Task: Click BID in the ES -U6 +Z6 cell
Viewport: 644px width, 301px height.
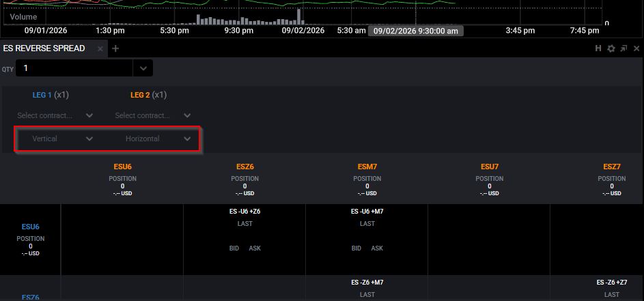Action: click(x=234, y=248)
